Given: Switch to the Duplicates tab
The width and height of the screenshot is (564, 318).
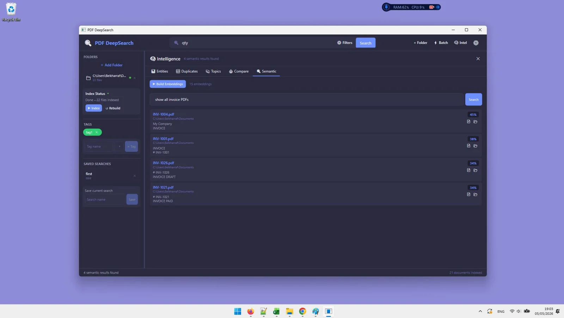Looking at the screenshot, I should coord(187,71).
